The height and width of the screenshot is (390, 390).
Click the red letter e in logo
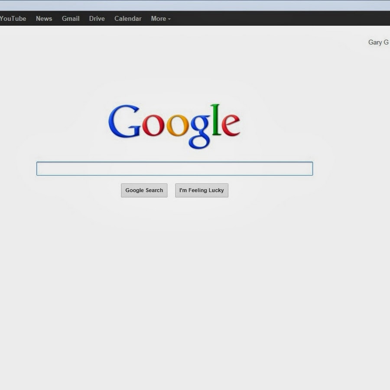tap(231, 125)
